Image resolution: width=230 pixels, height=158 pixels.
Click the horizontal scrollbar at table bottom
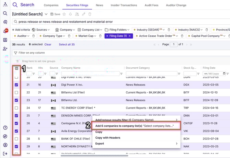tap(94, 156)
